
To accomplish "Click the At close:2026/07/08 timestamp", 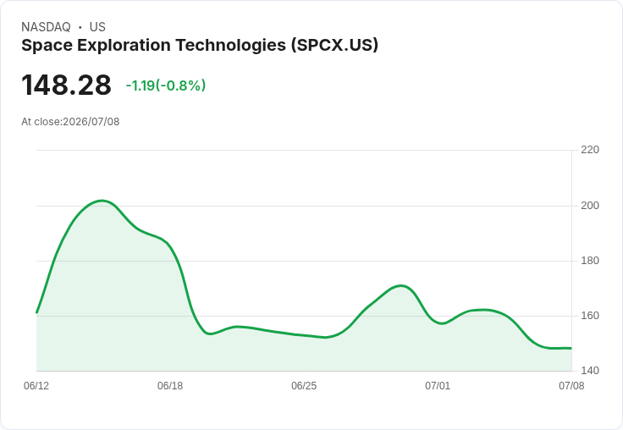I will pyautogui.click(x=70, y=122).
